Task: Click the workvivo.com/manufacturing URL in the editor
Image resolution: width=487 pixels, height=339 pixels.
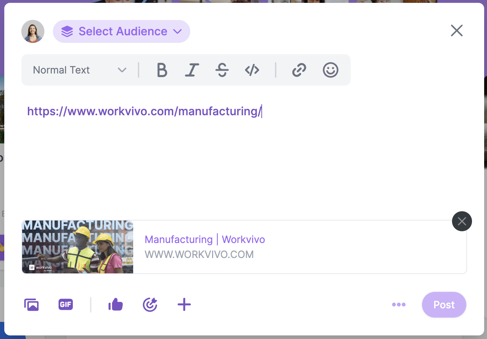Action: pyautogui.click(x=144, y=111)
